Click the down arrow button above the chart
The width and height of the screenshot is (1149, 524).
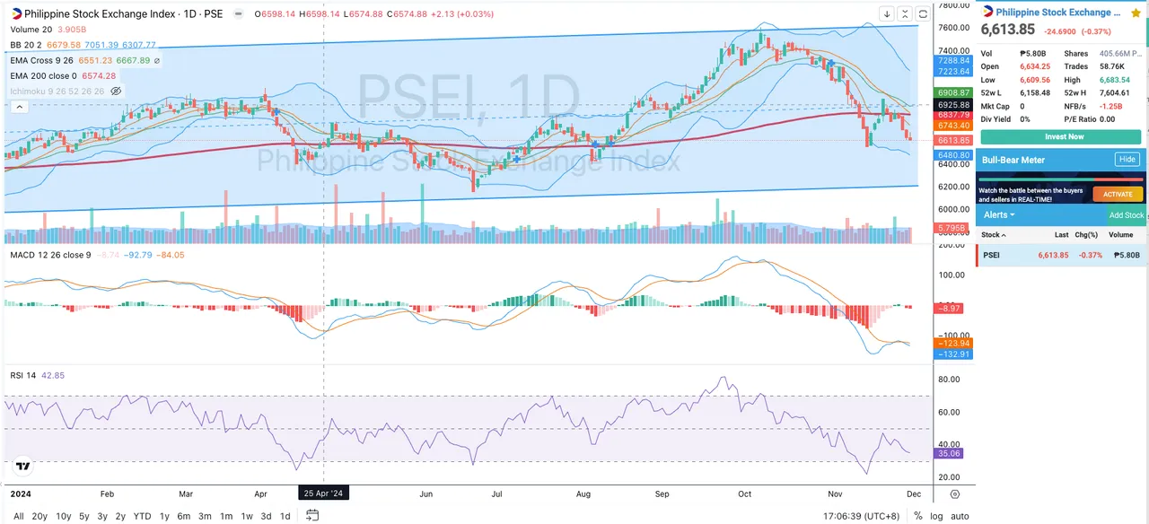click(886, 14)
